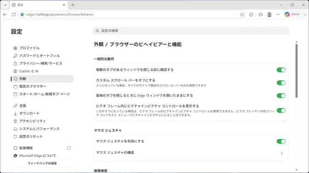Select the 設定 browser tab
Screen dimensions: 309x173
39,5
